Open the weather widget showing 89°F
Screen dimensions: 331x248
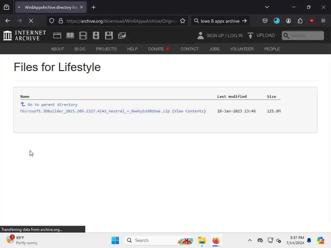(22, 240)
